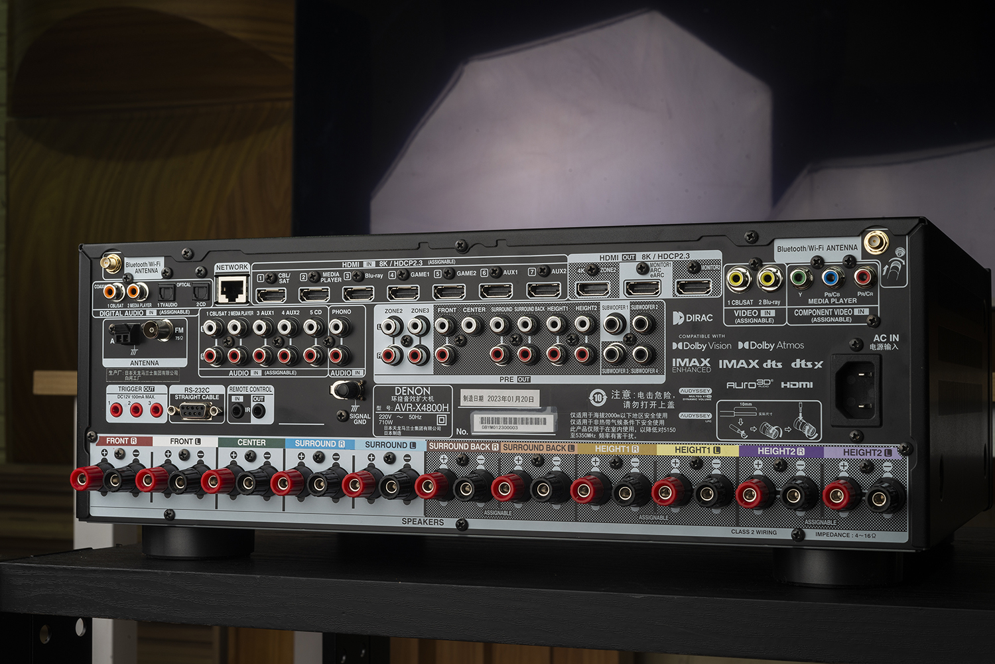Image resolution: width=995 pixels, height=664 pixels.
Task: Click the HEIGHT1 L speaker label
Action: 698,450
